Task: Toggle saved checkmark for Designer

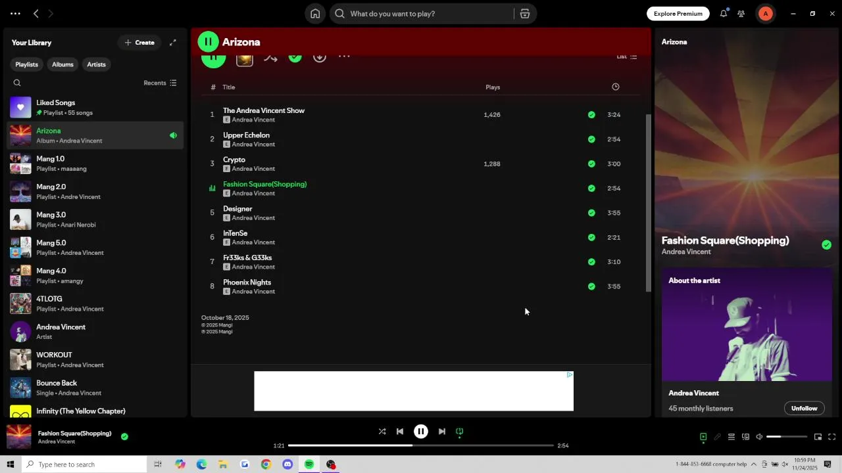Action: (x=591, y=213)
